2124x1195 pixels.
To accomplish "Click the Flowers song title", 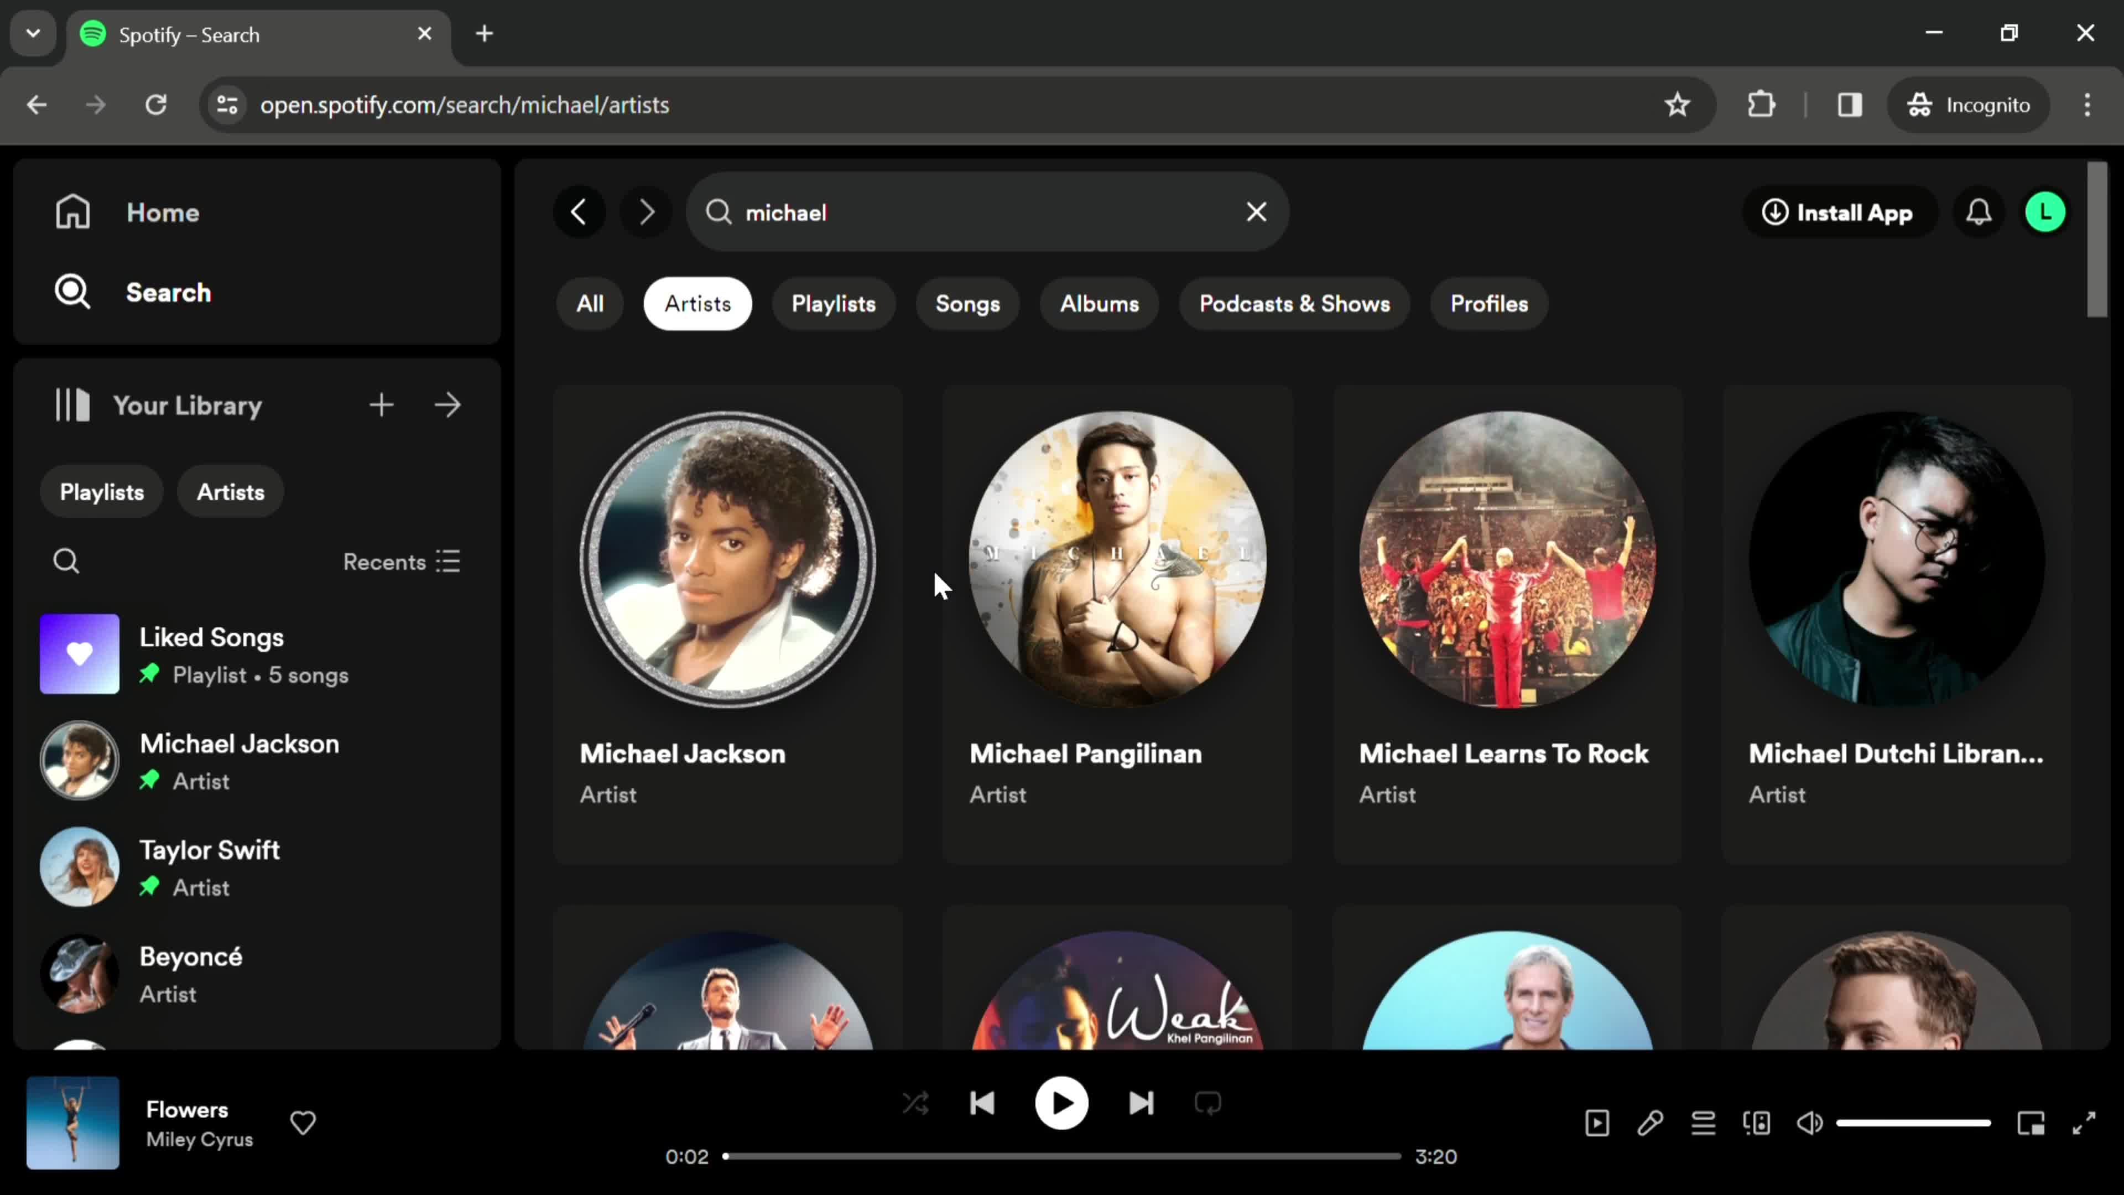I will (187, 1109).
